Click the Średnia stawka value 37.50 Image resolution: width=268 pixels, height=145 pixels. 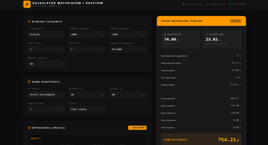coord(233,85)
